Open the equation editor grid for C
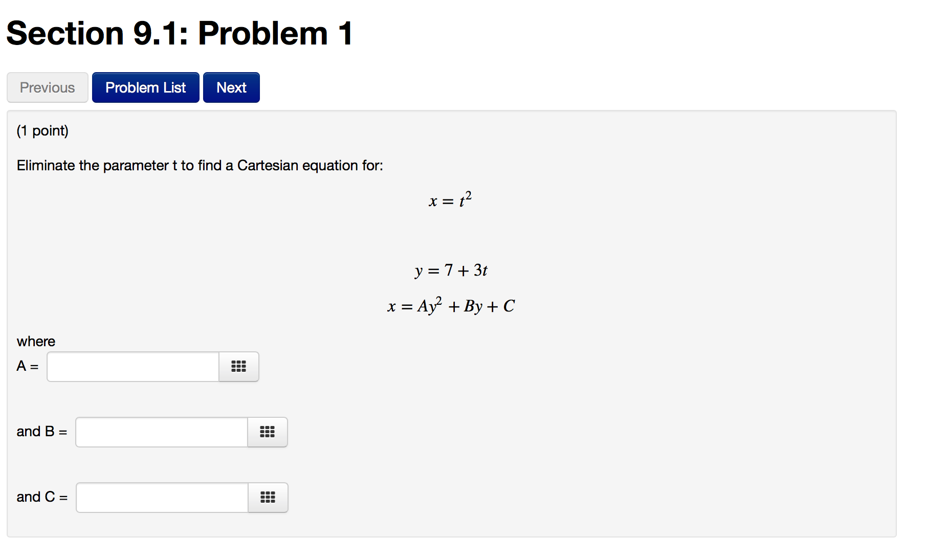The height and width of the screenshot is (538, 925). point(268,498)
